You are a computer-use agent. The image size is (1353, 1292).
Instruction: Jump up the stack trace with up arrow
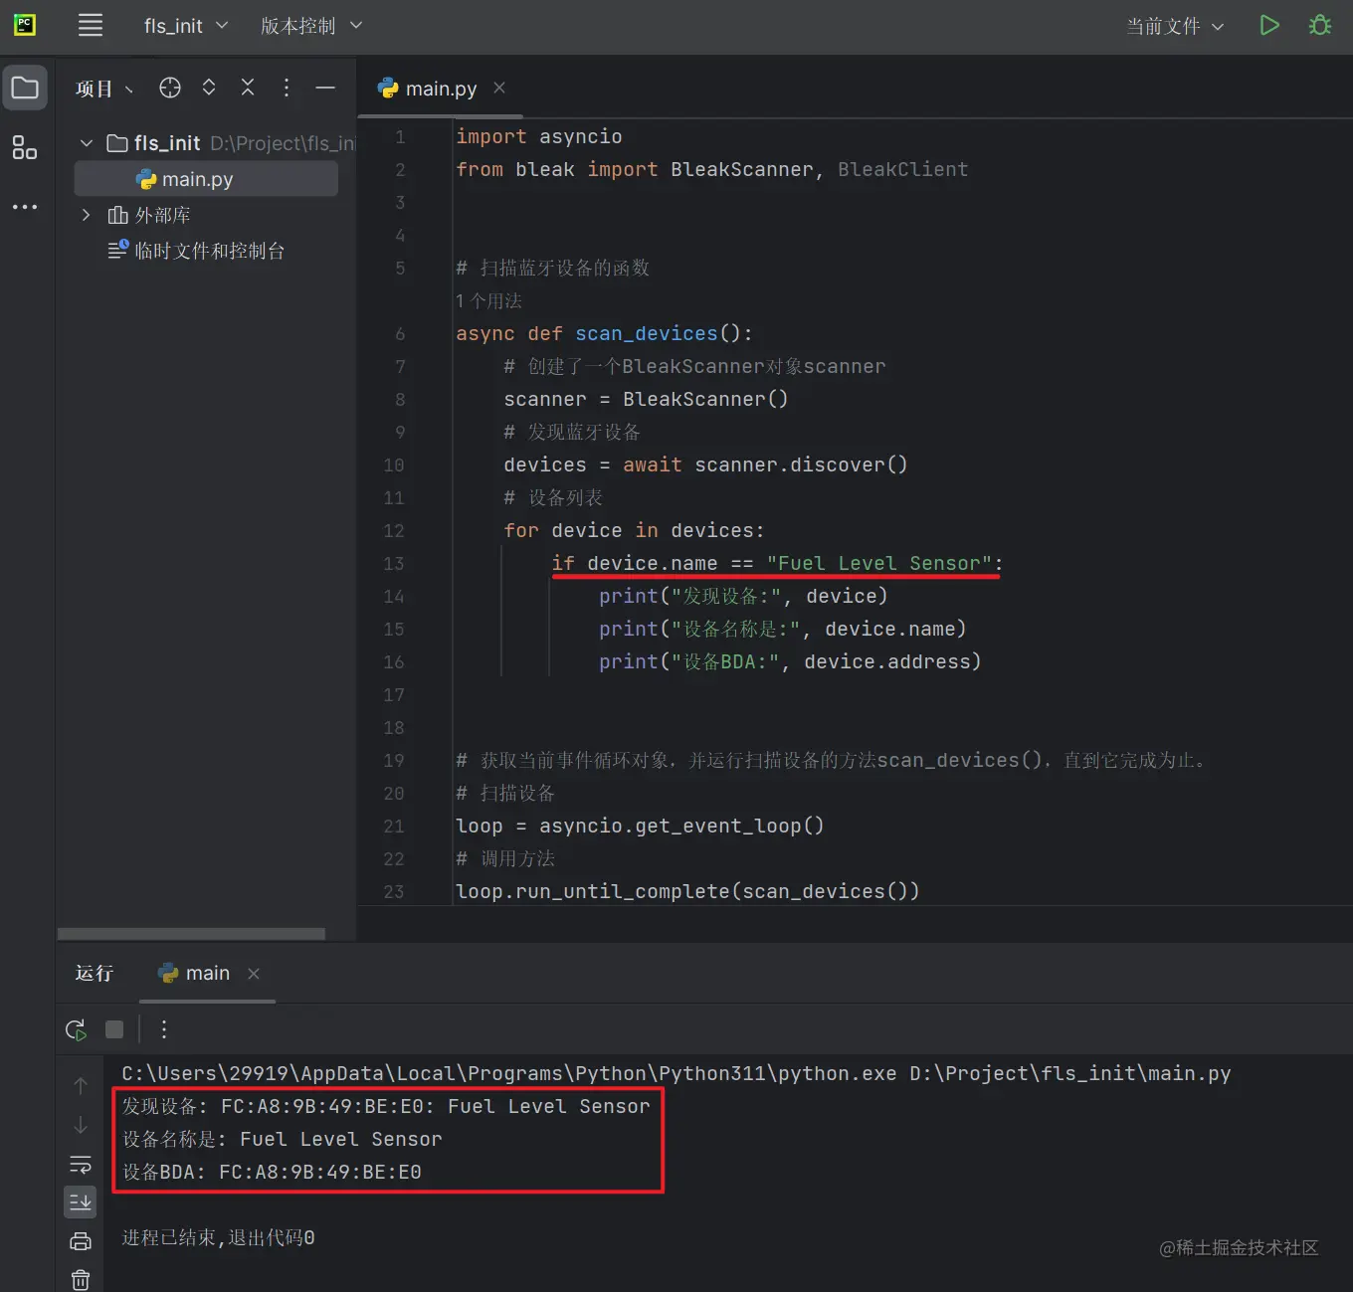point(81,1086)
